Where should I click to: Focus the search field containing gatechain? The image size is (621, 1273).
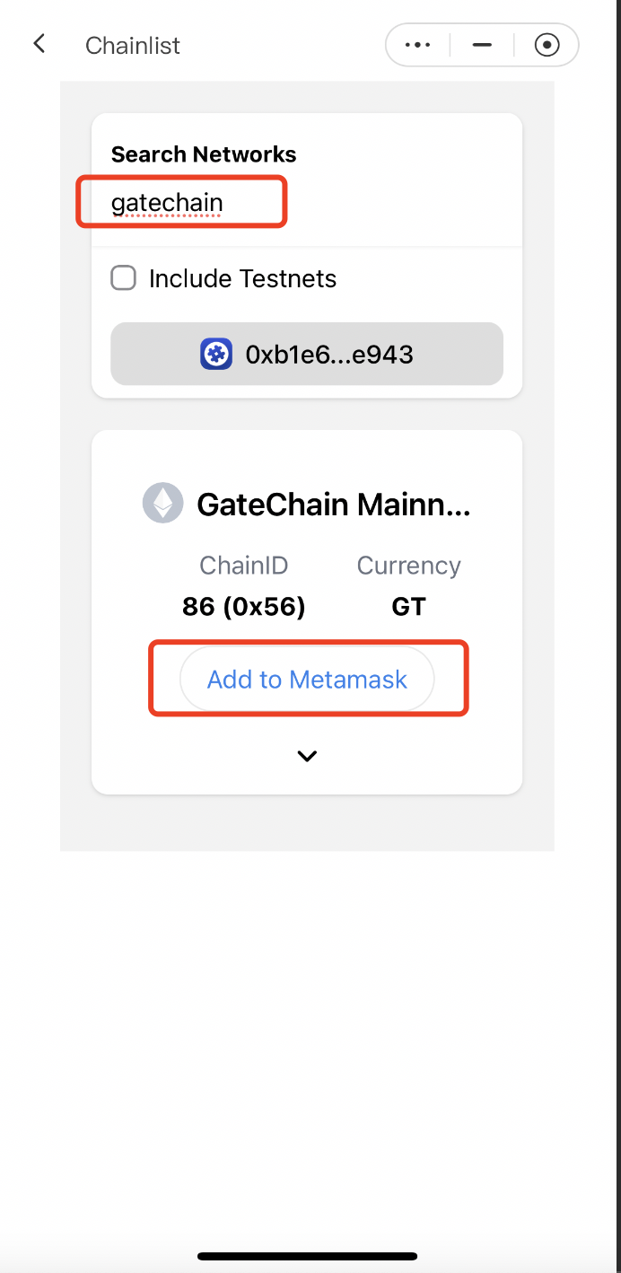(307, 203)
